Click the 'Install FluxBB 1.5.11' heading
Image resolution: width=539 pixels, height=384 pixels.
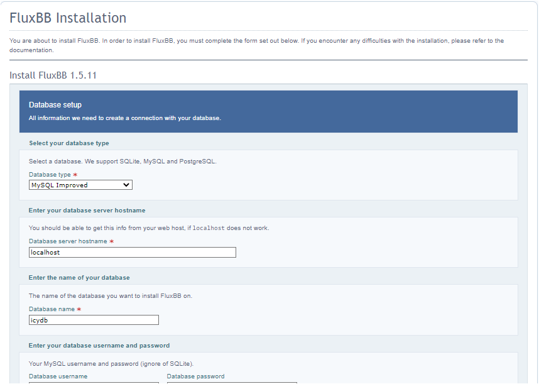click(x=53, y=75)
